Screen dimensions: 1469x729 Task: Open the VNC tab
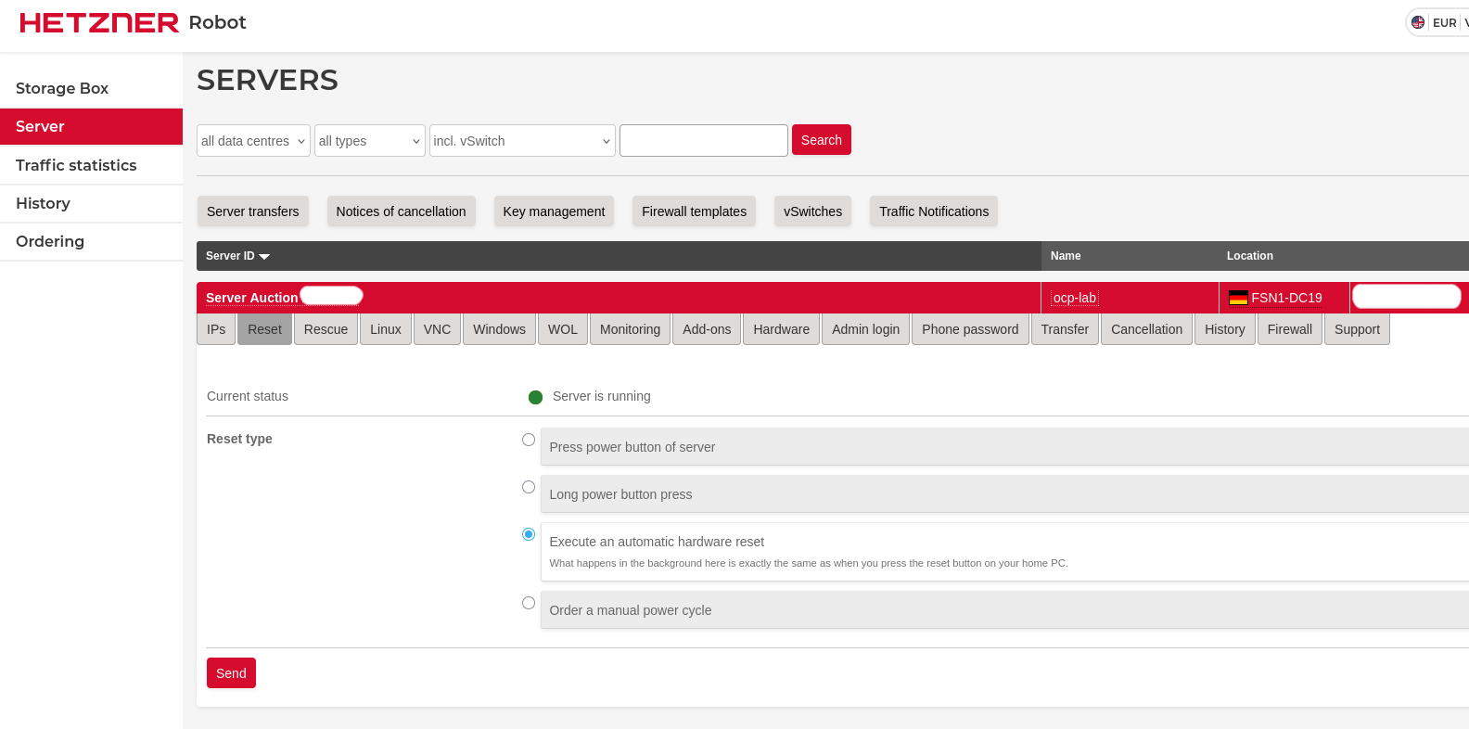tap(437, 329)
